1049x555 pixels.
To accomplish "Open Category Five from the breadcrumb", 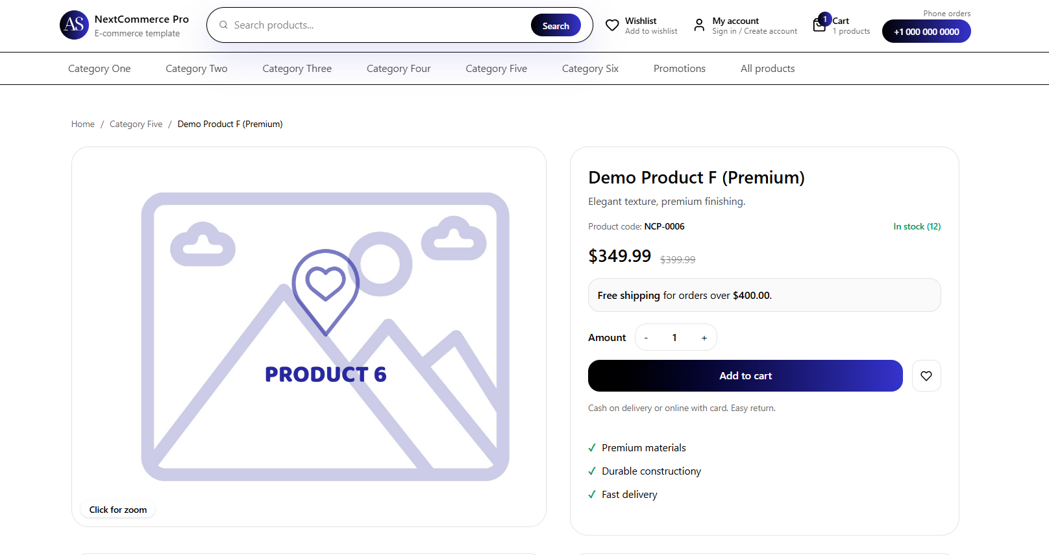I will pyautogui.click(x=136, y=124).
